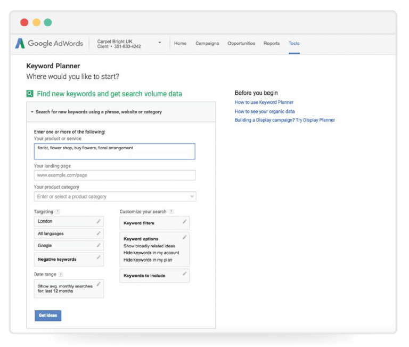Click Hide keywords in my account text

tap(151, 253)
